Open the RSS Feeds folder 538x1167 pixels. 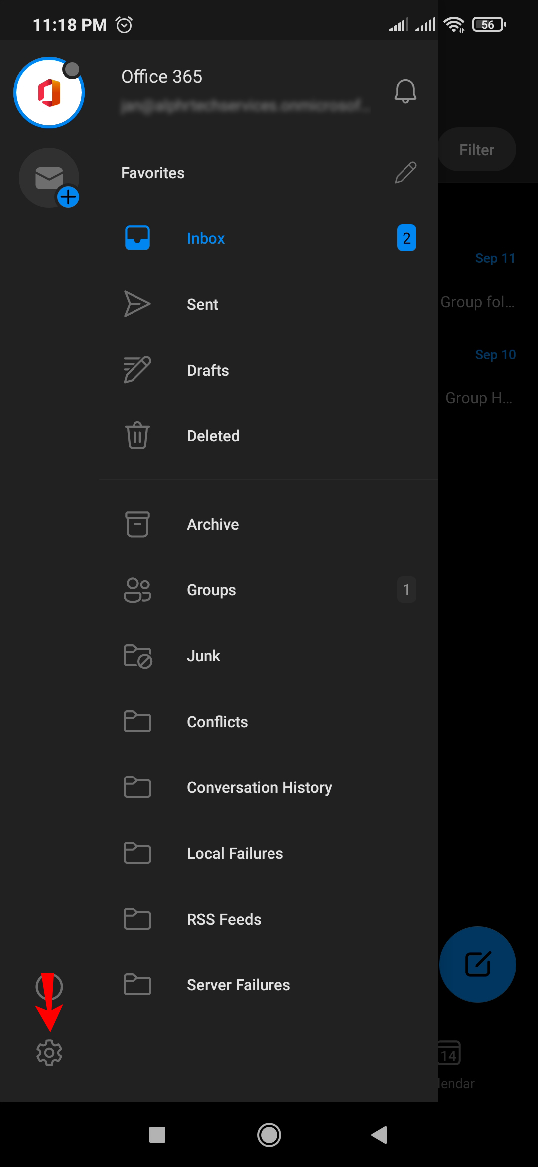pyautogui.click(x=269, y=919)
